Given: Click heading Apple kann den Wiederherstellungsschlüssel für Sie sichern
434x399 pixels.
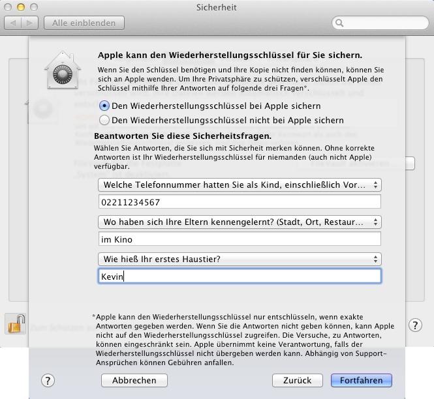Looking at the screenshot, I should click(x=230, y=55).
